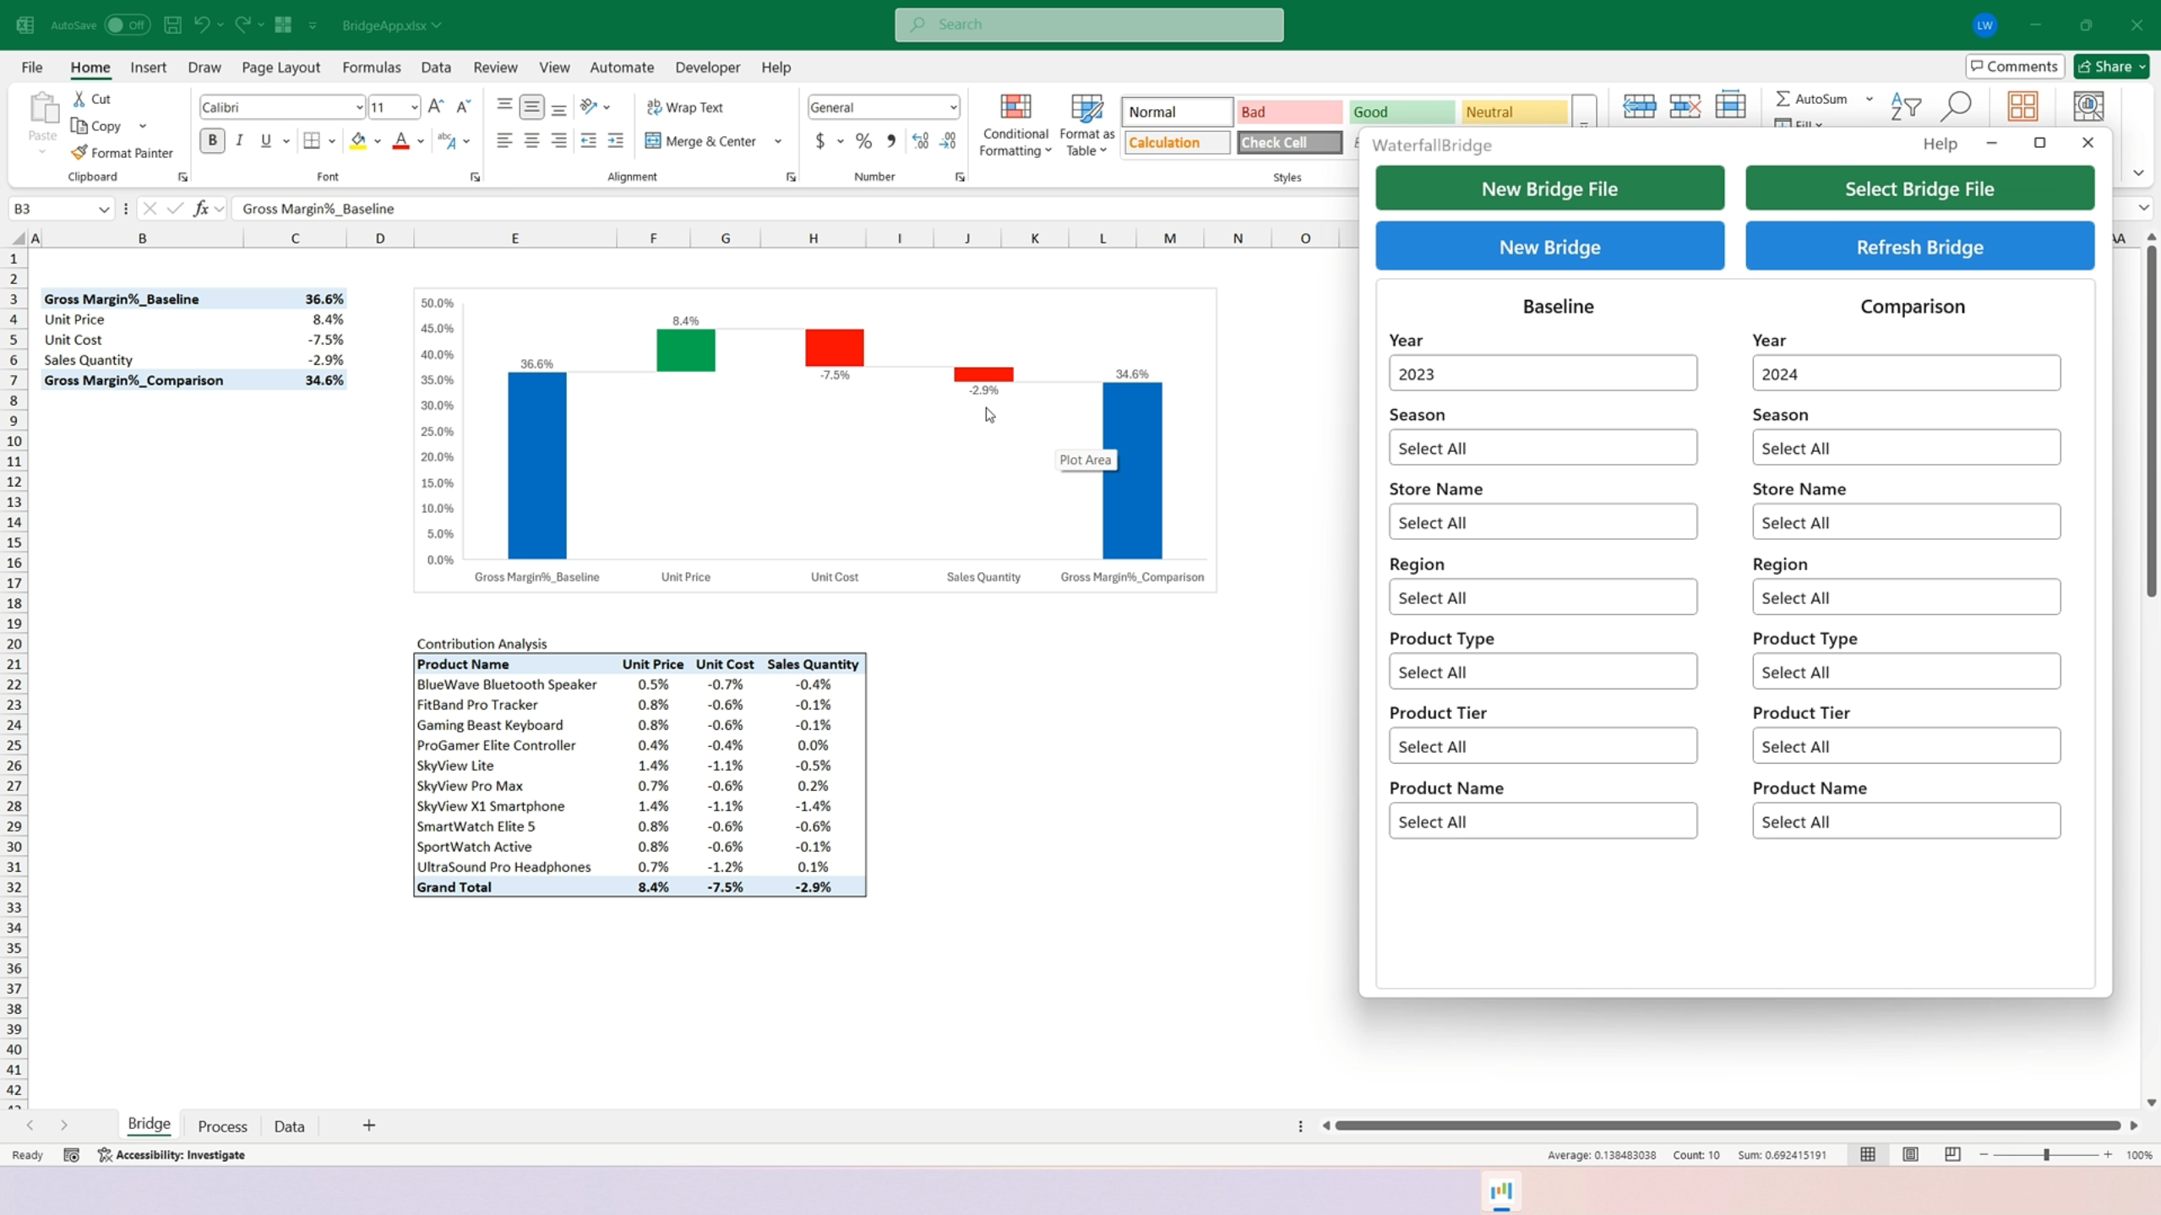Open the File menu
Image resolution: width=2161 pixels, height=1215 pixels.
pos(32,67)
